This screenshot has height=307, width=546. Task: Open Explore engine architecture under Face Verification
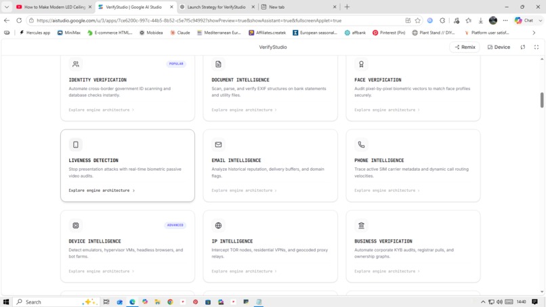pyautogui.click(x=387, y=110)
